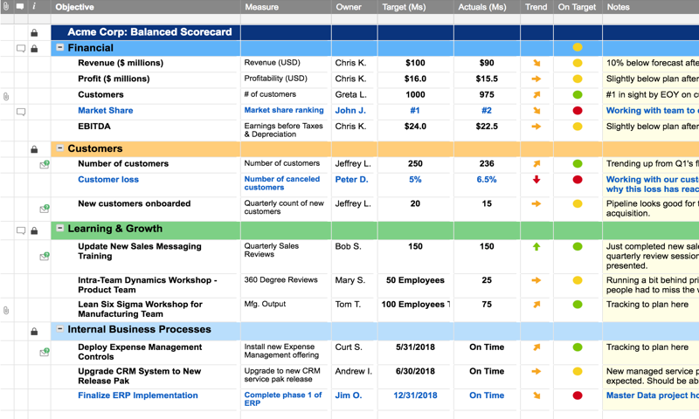Select the Revenue Target cell showing $100
The height and width of the screenshot is (419, 699).
click(x=415, y=63)
